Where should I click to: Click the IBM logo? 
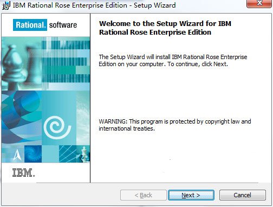[23, 172]
